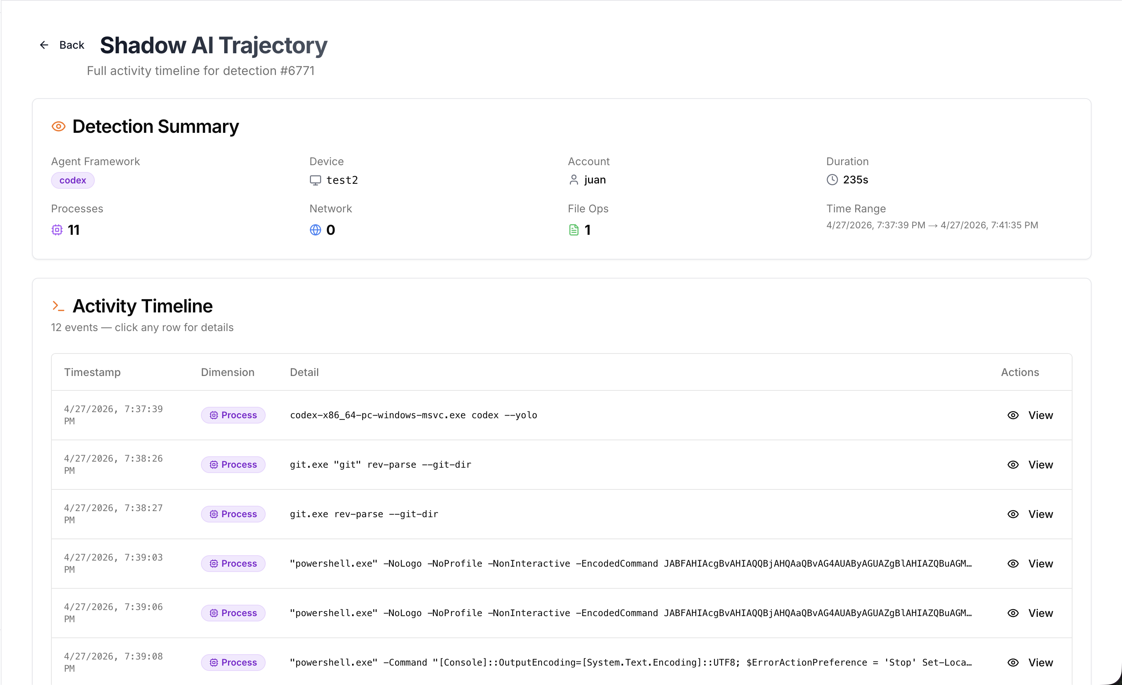Click the duration value '235s'
This screenshot has height=685, width=1122.
pos(856,180)
